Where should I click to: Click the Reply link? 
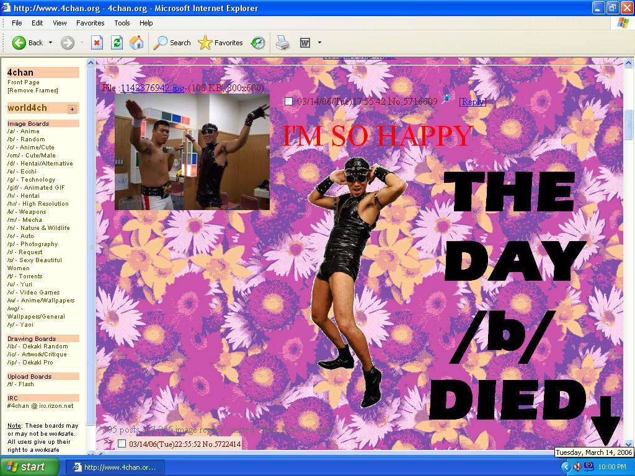[472, 102]
